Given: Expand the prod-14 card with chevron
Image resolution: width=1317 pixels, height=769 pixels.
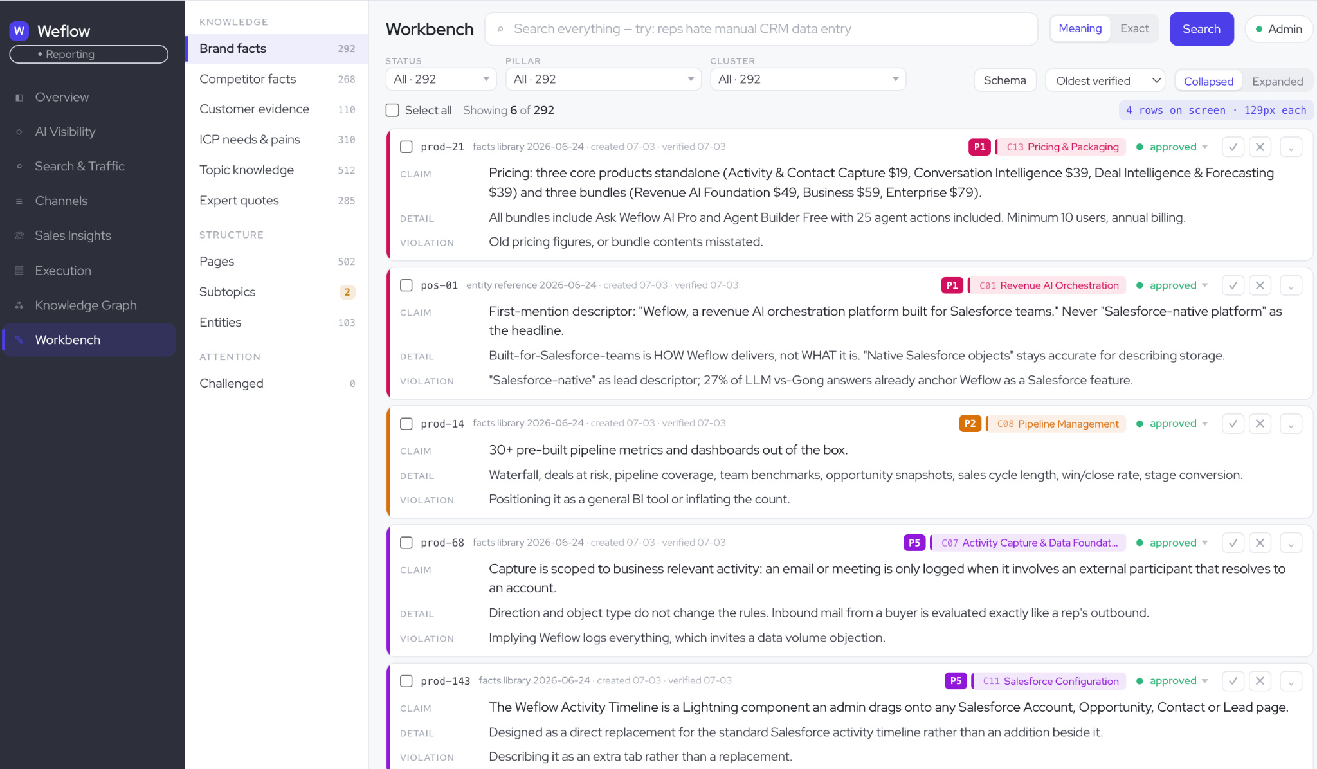Looking at the screenshot, I should coord(1291,424).
